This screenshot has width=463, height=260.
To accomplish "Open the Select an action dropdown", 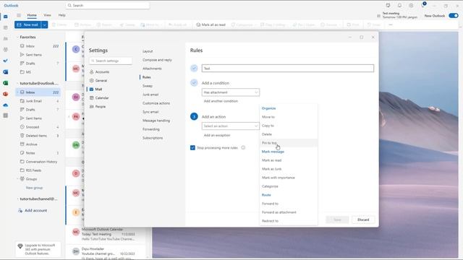I will (231, 126).
